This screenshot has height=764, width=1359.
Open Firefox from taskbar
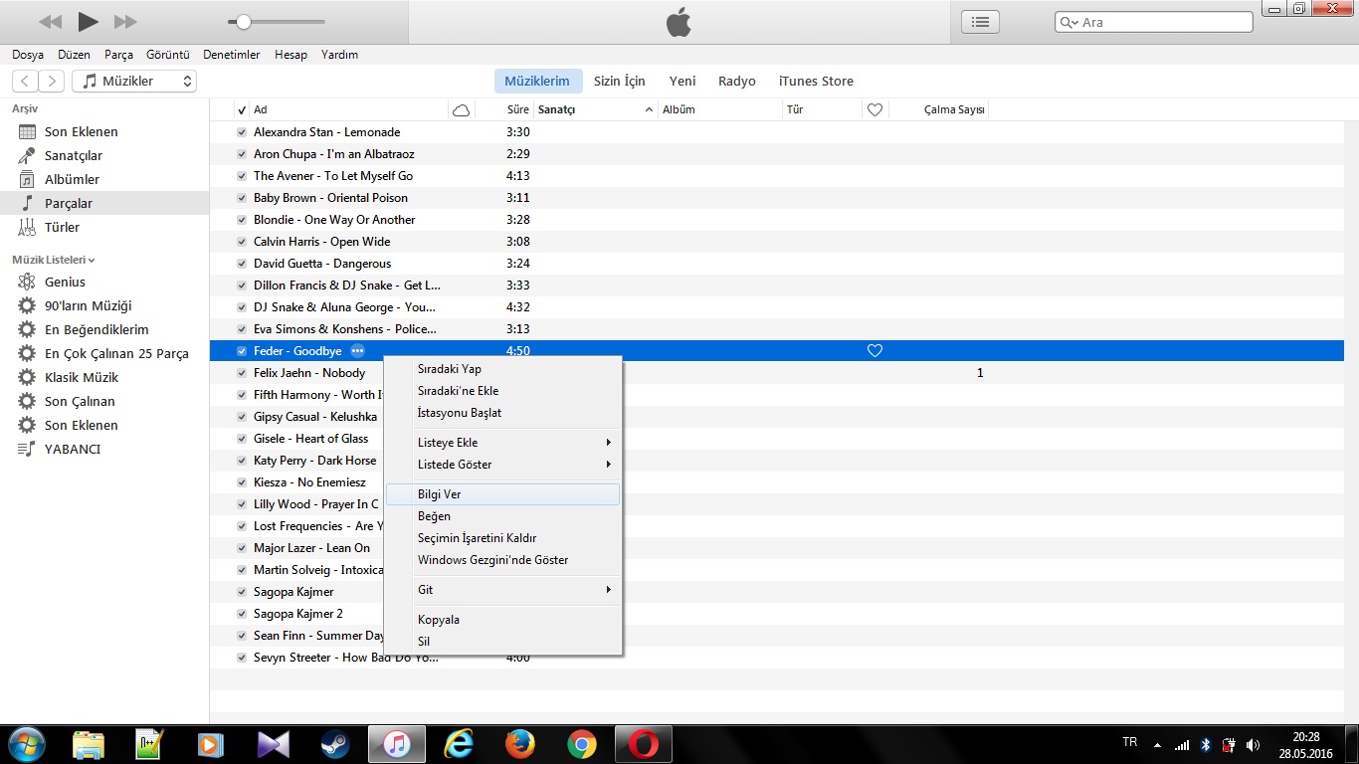tap(520, 744)
